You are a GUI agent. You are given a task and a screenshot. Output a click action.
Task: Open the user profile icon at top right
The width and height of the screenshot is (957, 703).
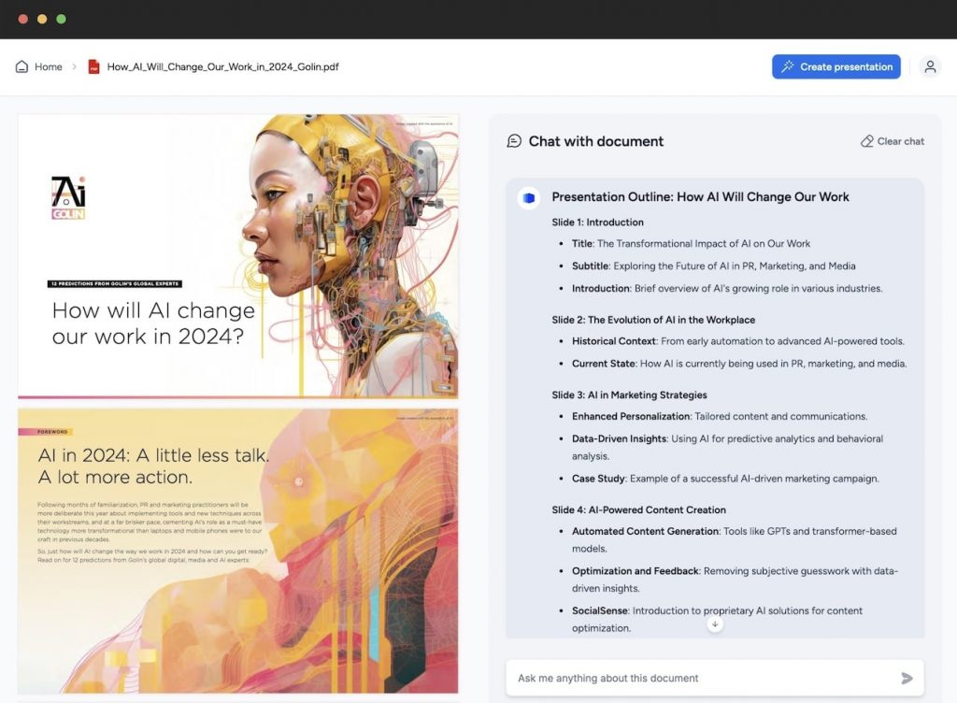931,66
